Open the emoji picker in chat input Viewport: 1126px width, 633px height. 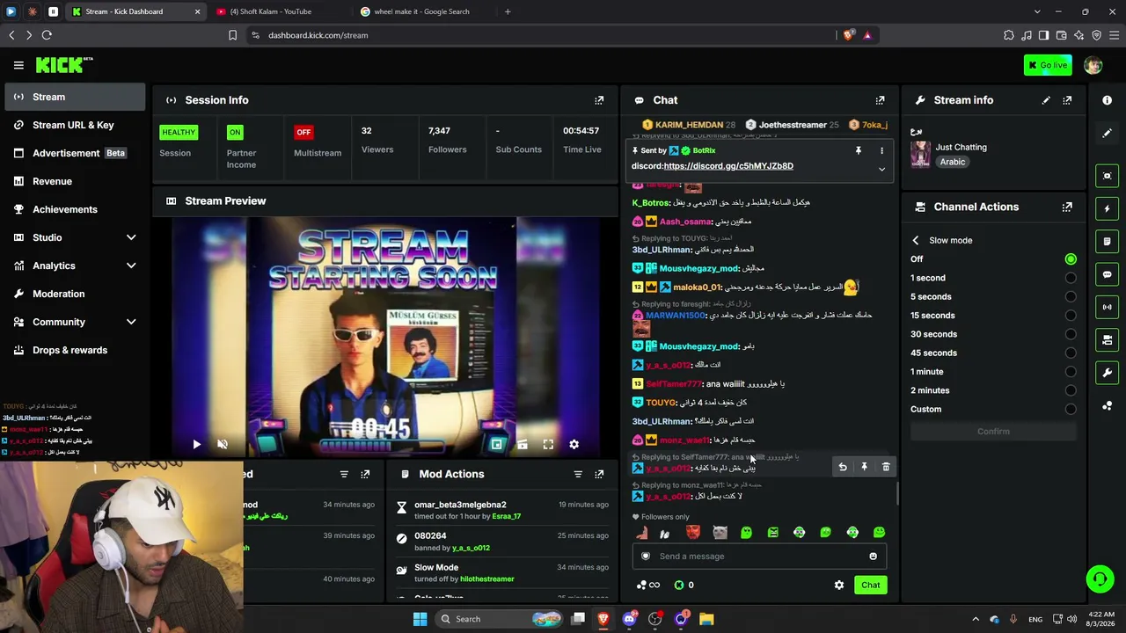pyautogui.click(x=873, y=557)
